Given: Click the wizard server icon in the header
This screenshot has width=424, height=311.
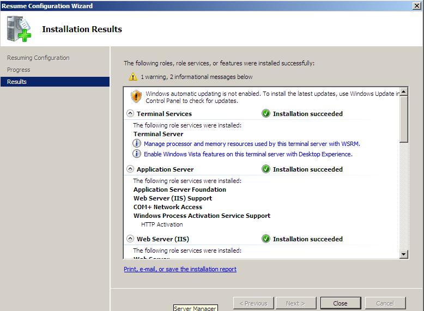Looking at the screenshot, I should pos(19,29).
